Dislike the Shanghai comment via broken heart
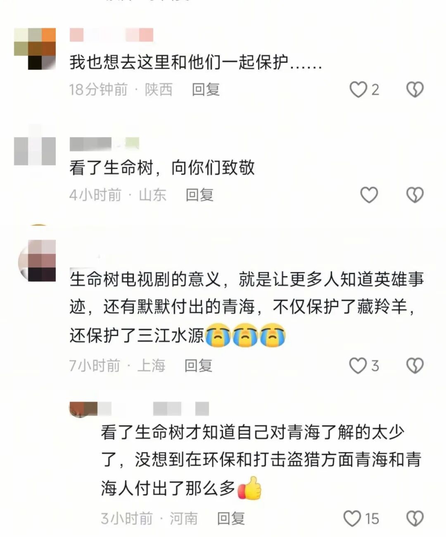This screenshot has width=446, height=537. pyautogui.click(x=415, y=366)
